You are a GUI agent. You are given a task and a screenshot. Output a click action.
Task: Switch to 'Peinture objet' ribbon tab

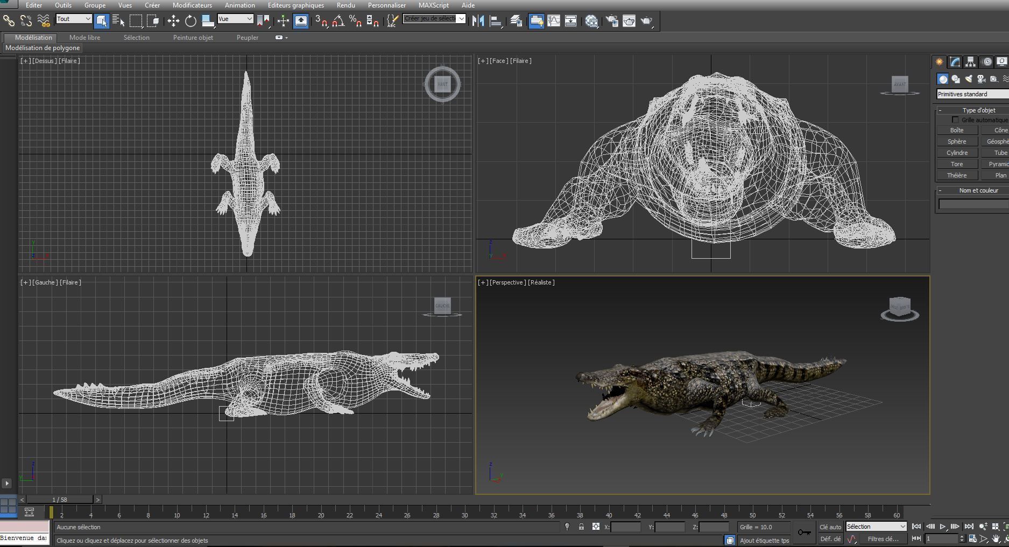tap(193, 38)
